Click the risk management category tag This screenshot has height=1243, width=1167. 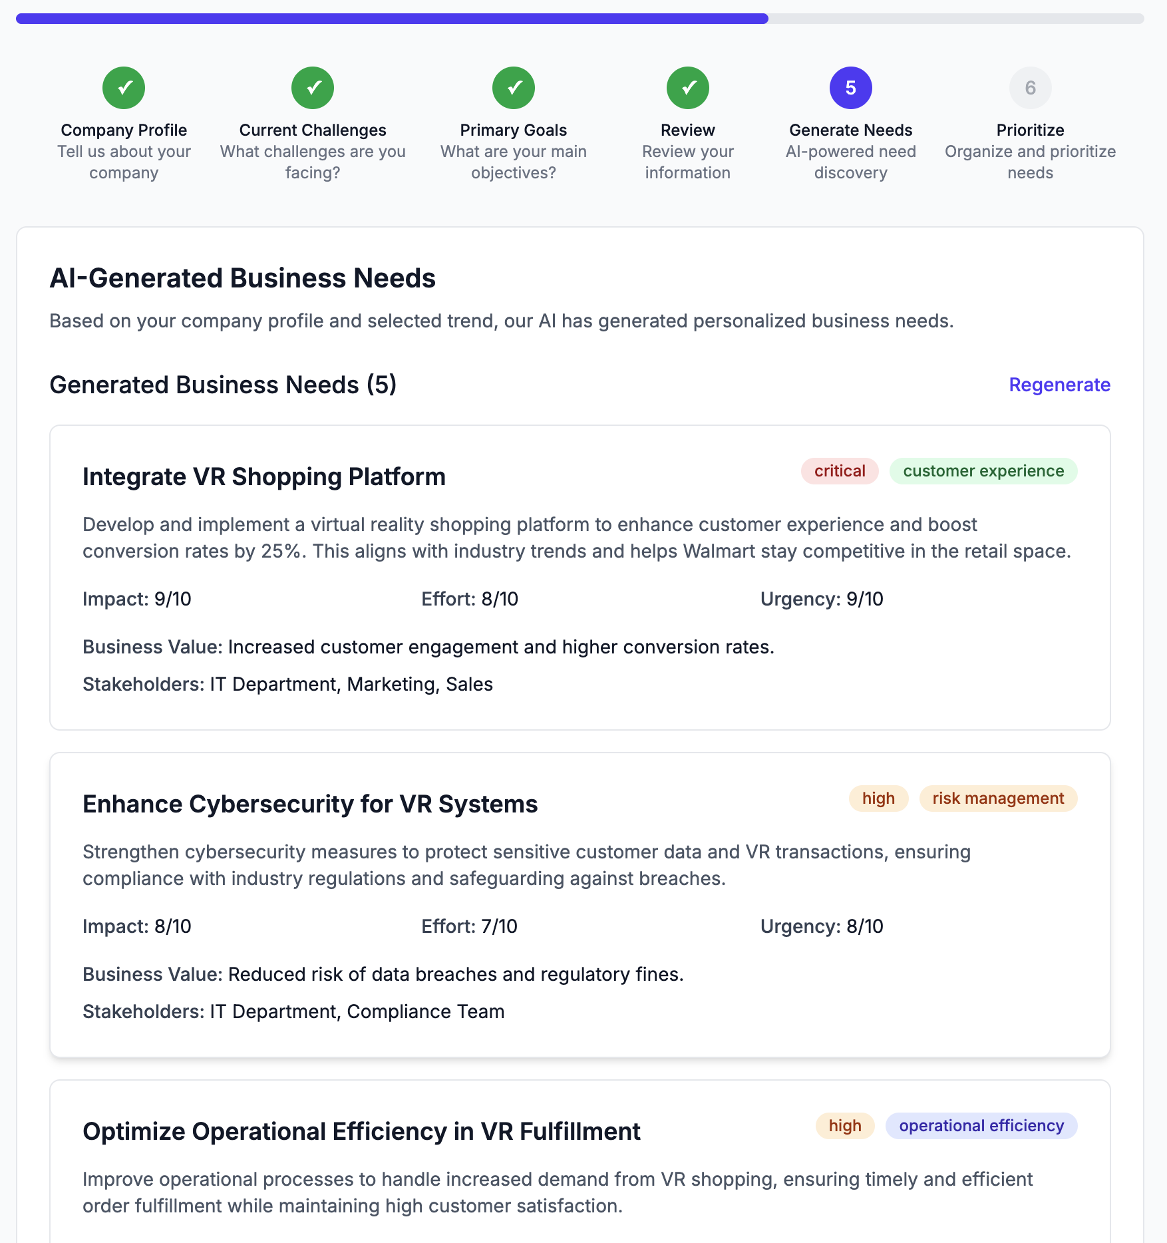click(998, 799)
